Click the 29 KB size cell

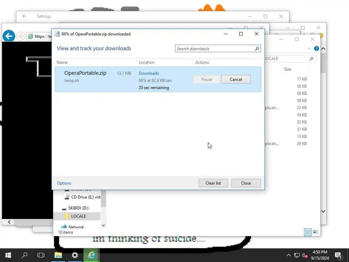[x=302, y=144]
